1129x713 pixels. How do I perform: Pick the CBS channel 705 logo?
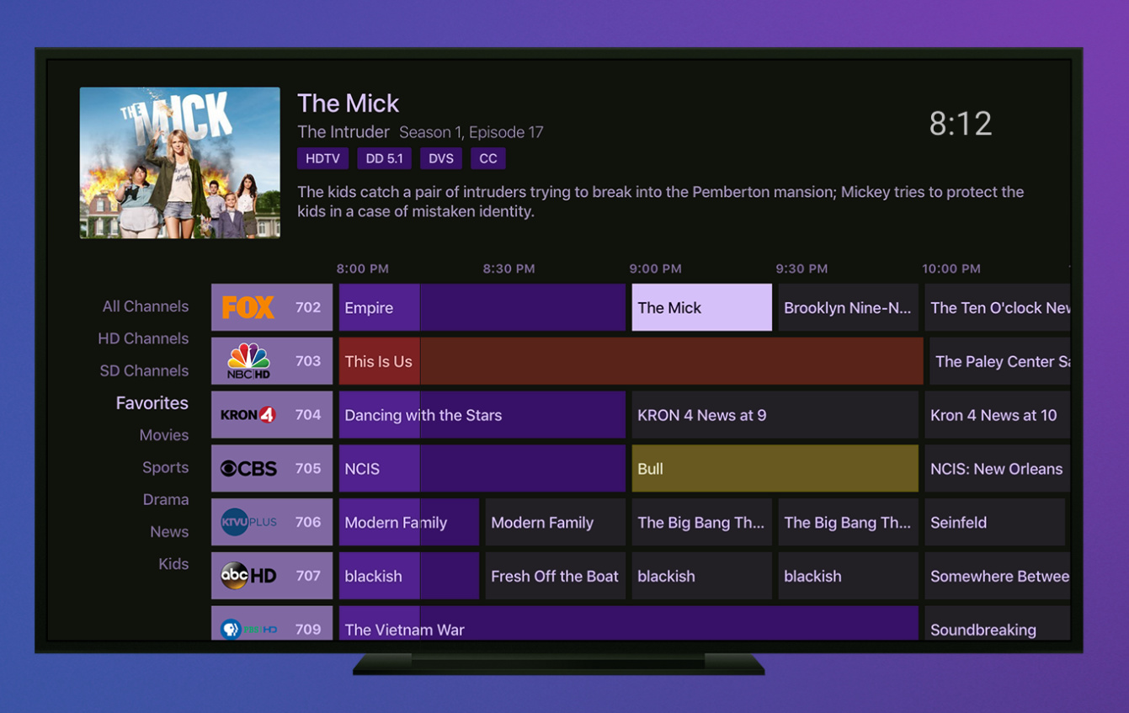[248, 469]
